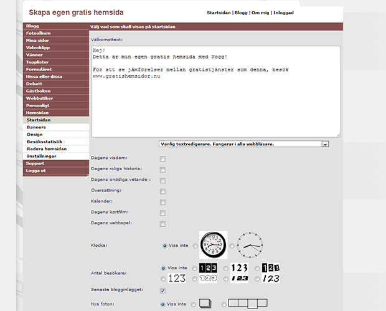Toggle the Kalender checkbox

pos(162,202)
